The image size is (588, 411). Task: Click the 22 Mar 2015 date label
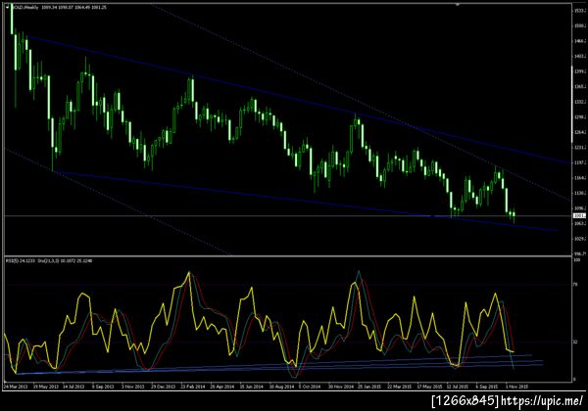point(400,387)
